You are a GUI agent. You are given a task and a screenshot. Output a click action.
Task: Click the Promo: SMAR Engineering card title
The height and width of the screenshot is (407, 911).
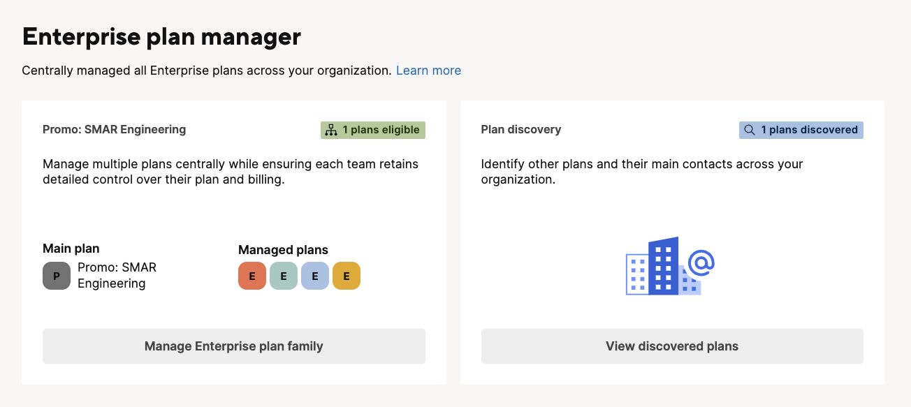115,129
